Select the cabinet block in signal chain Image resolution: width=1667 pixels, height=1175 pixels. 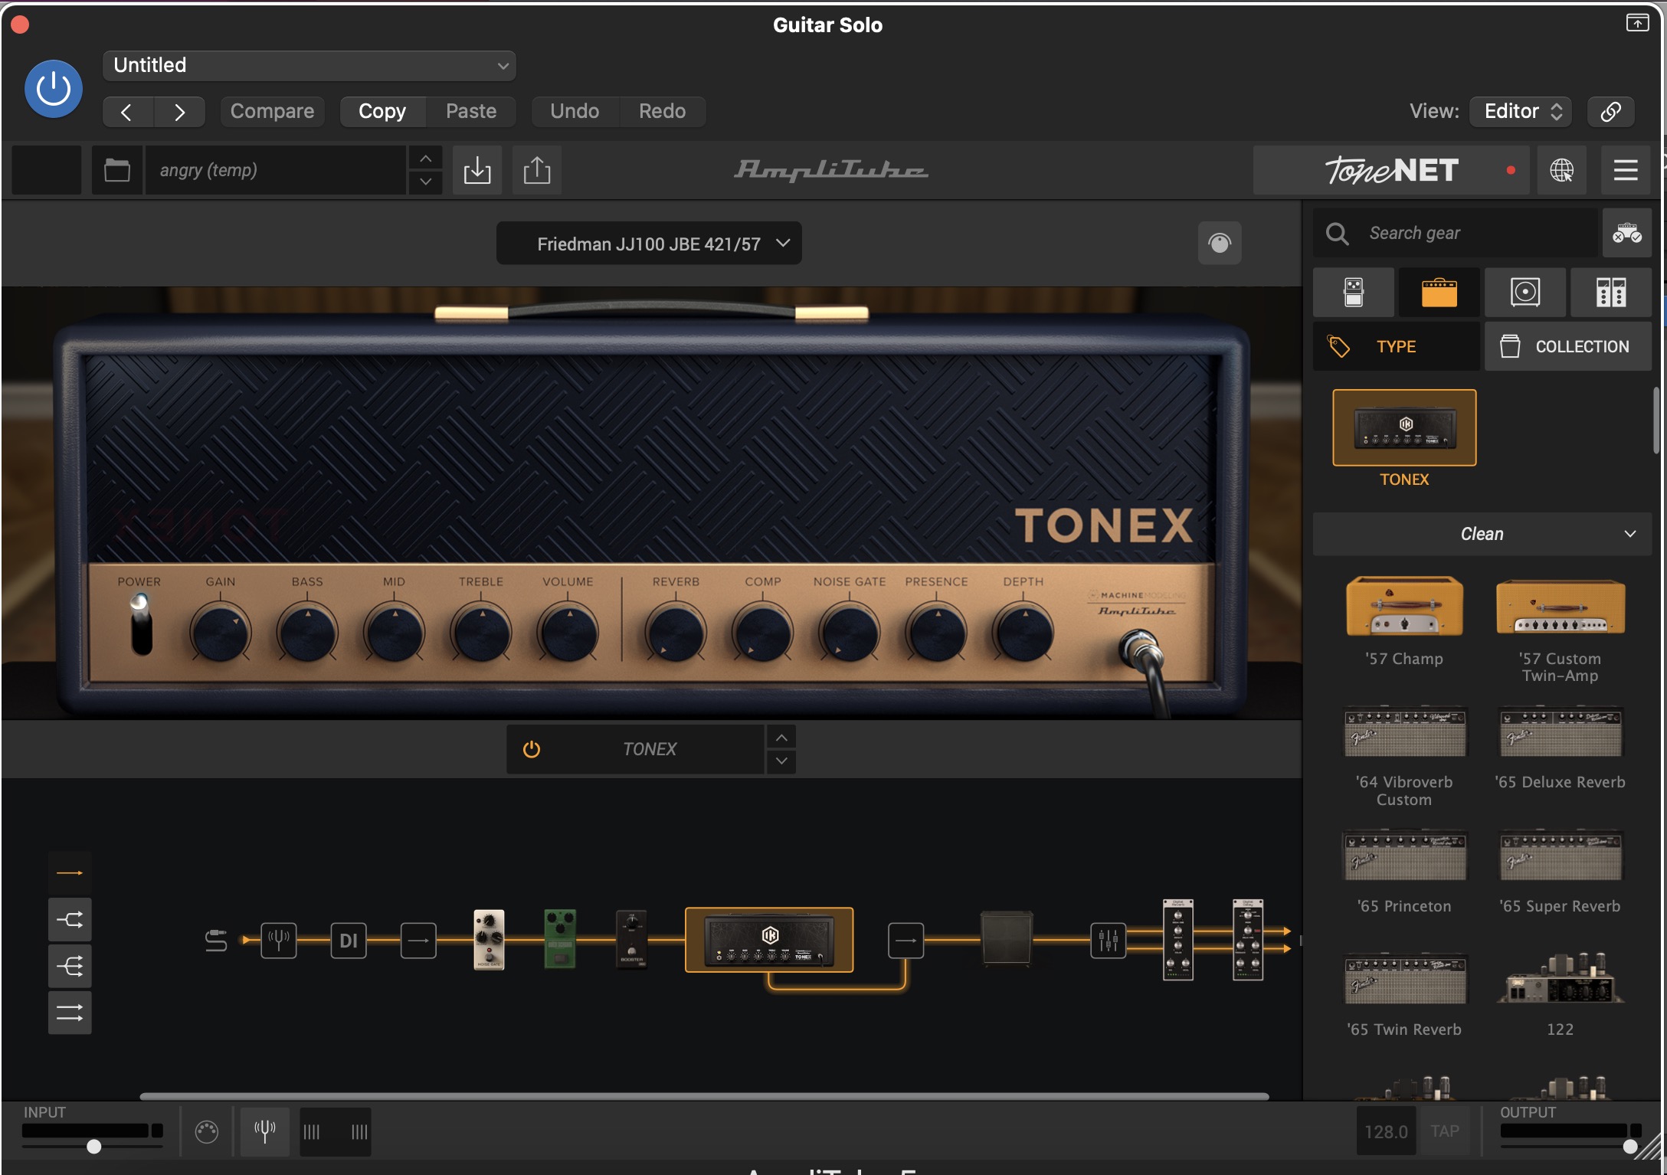click(1006, 938)
